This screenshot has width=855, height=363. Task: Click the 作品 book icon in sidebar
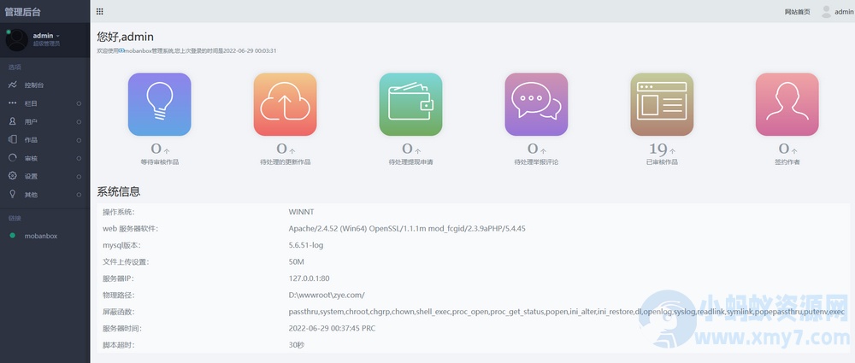(13, 139)
